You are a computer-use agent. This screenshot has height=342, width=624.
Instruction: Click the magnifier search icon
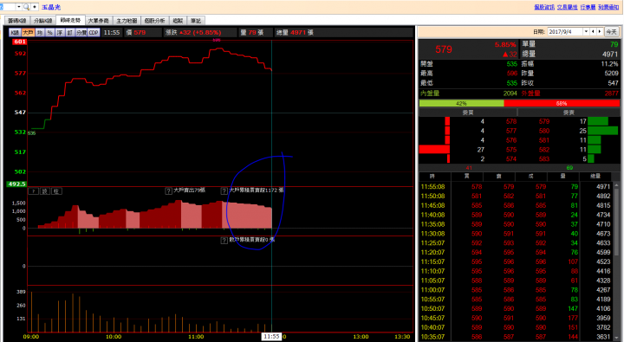click(x=26, y=7)
